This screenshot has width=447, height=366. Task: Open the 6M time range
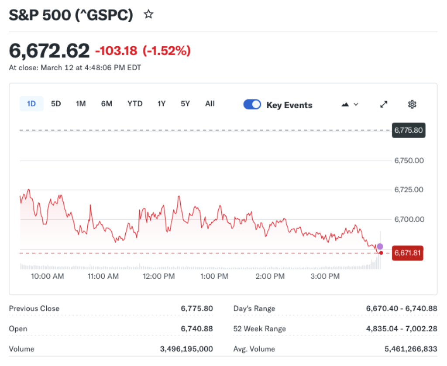107,104
